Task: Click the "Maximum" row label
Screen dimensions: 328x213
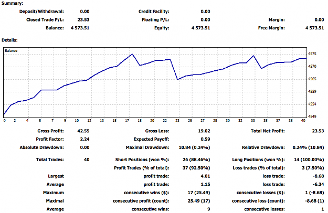Action: pos(54,193)
